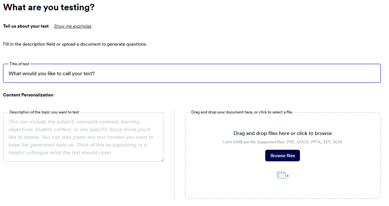Click the Content Personalization section heading
Viewport: 389px width, 206px height.
pos(28,95)
